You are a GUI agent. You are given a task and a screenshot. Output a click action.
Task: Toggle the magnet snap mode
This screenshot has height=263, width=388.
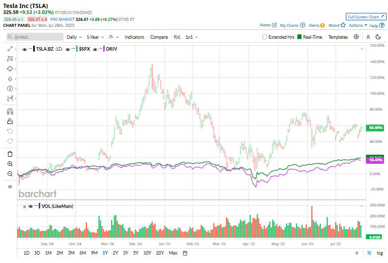click(10, 112)
